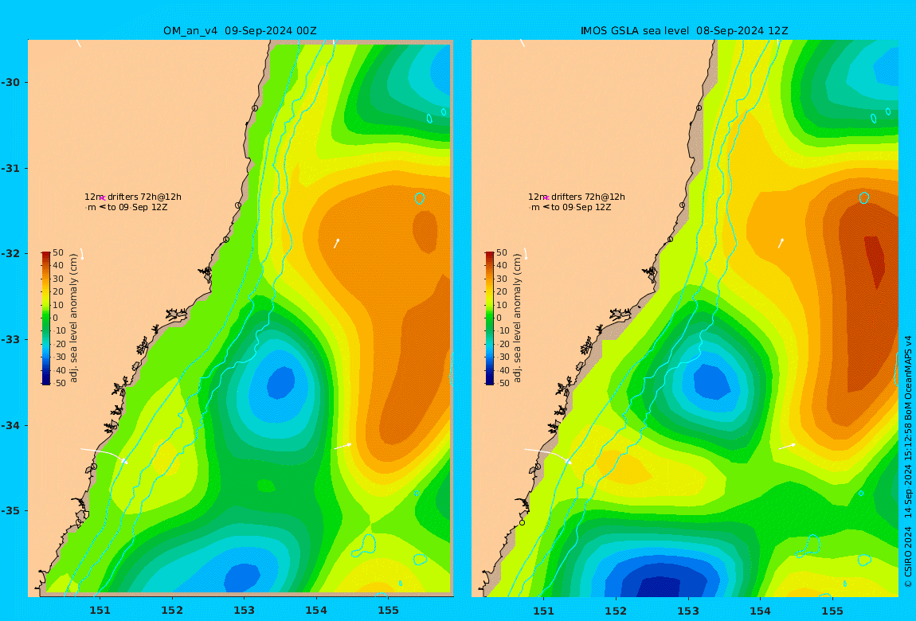
Task: Click longitude label 153 under the left map
Action: click(x=245, y=611)
